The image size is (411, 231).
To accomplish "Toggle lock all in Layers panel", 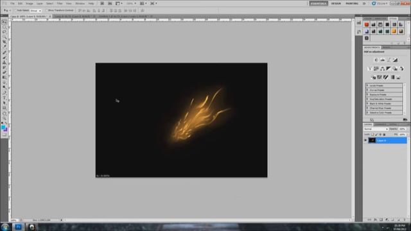I will pos(384,135).
